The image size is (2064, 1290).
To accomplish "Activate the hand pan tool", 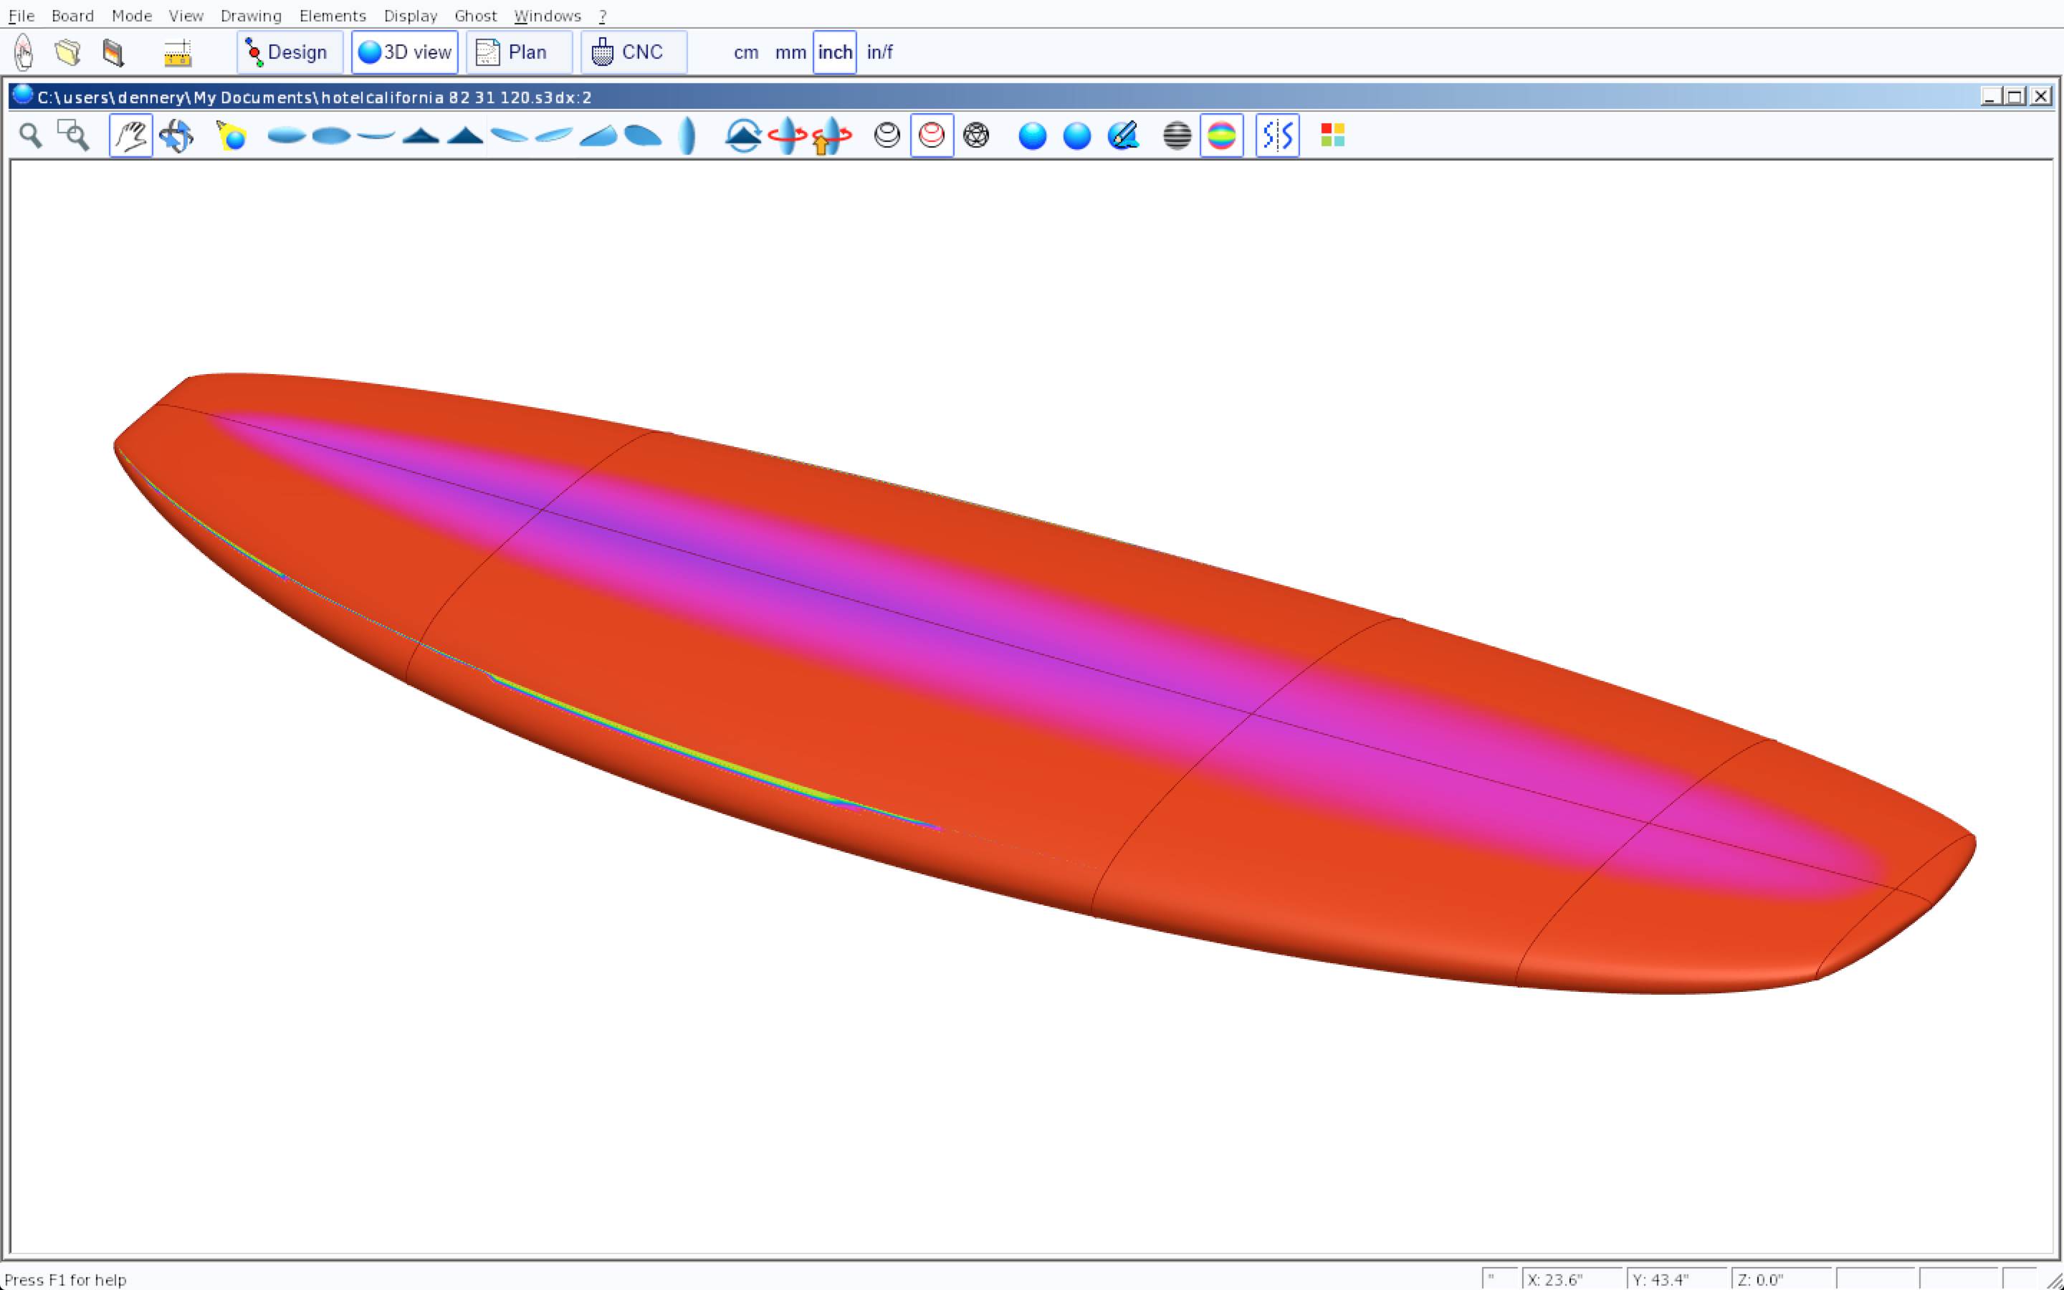I will pyautogui.click(x=130, y=135).
